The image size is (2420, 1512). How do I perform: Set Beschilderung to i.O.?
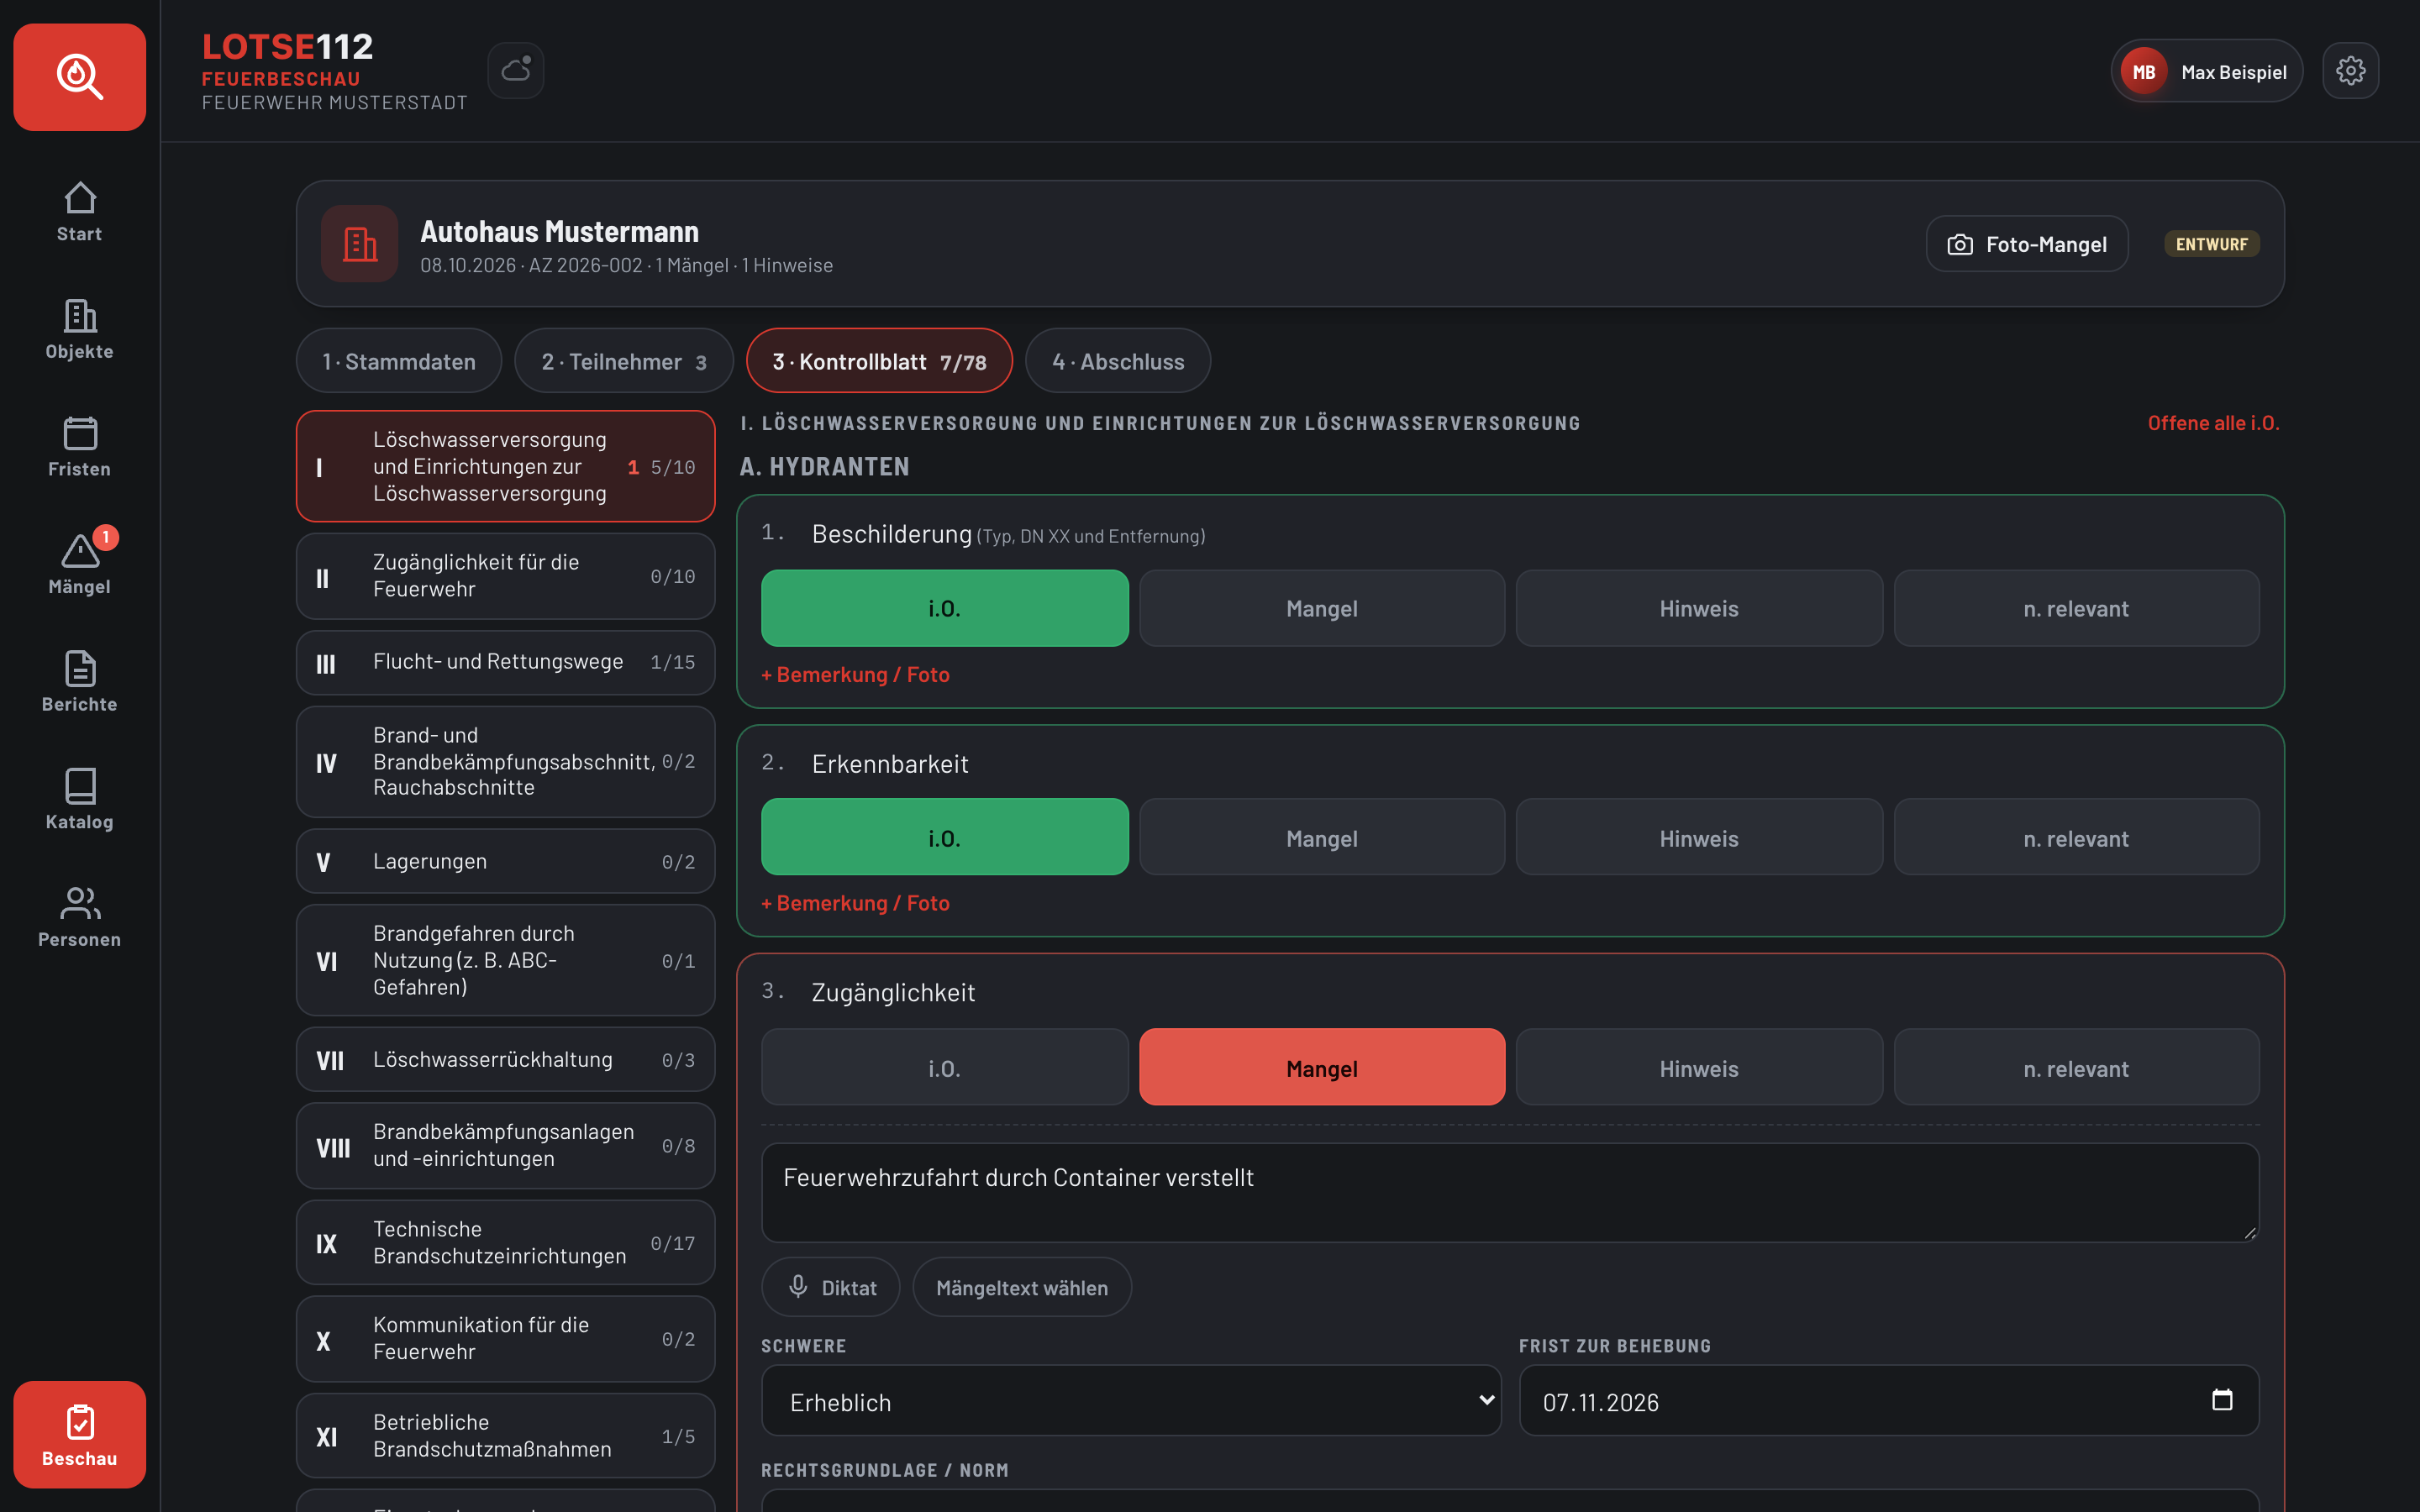[944, 608]
